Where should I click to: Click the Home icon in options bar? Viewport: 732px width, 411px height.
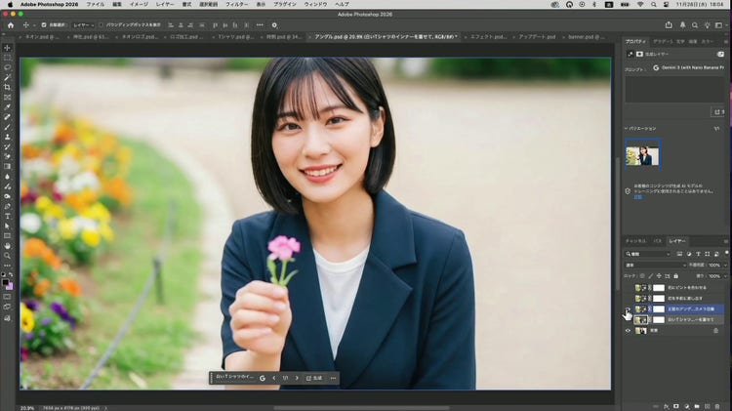[x=9, y=24]
